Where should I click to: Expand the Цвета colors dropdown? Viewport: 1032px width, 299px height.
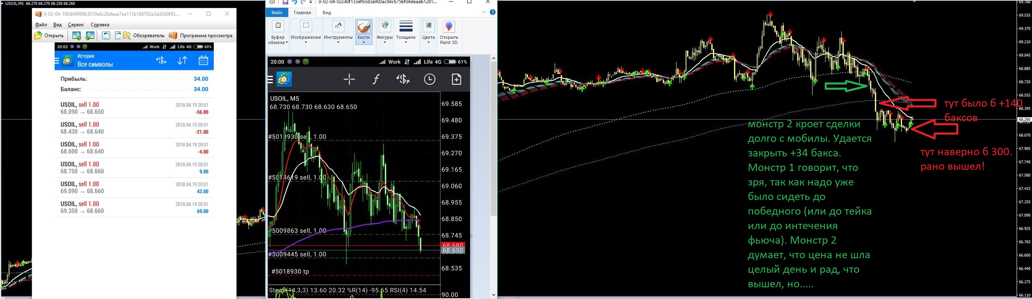tap(428, 36)
